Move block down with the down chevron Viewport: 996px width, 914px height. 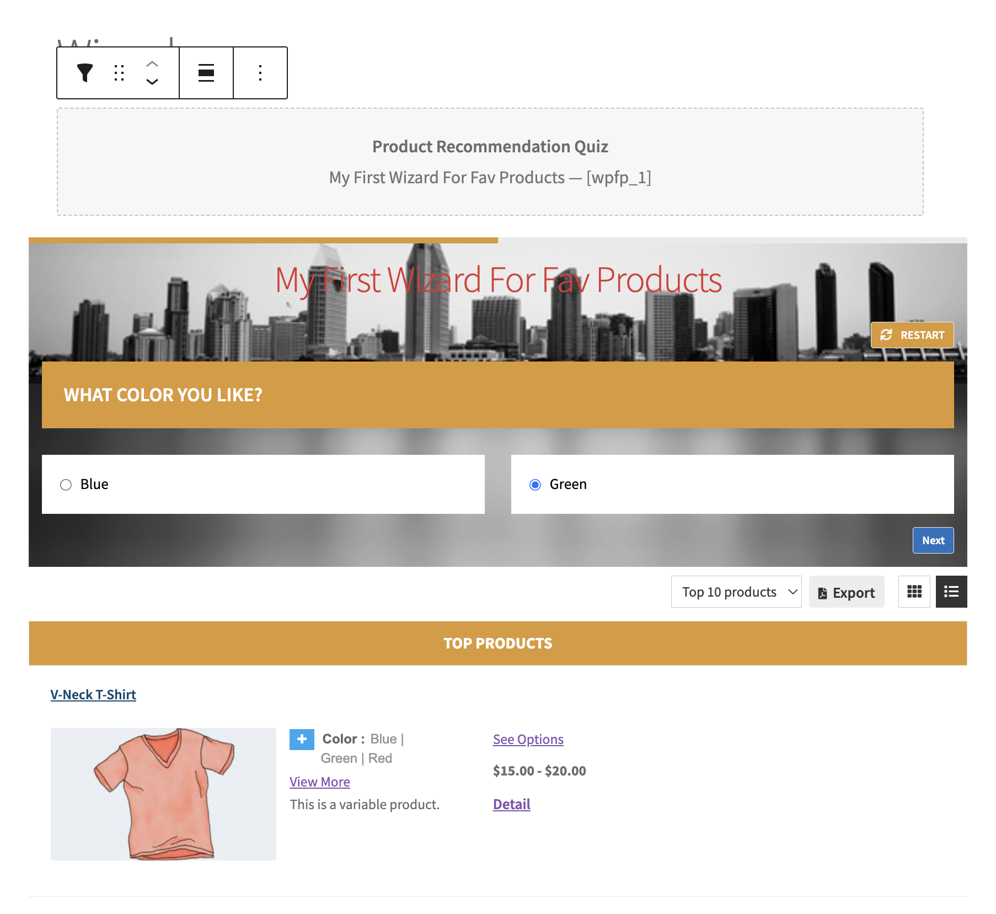[152, 82]
